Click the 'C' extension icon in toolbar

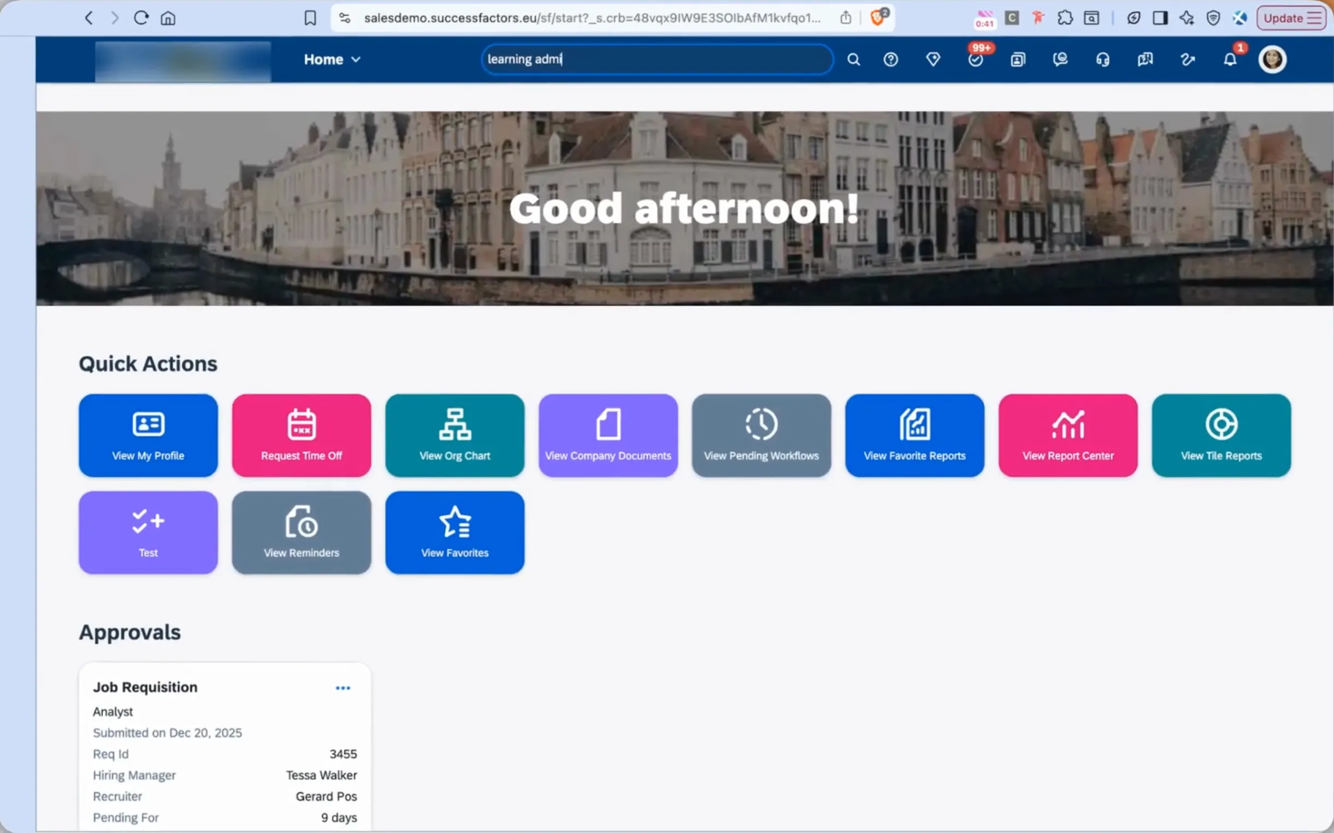tap(1012, 18)
